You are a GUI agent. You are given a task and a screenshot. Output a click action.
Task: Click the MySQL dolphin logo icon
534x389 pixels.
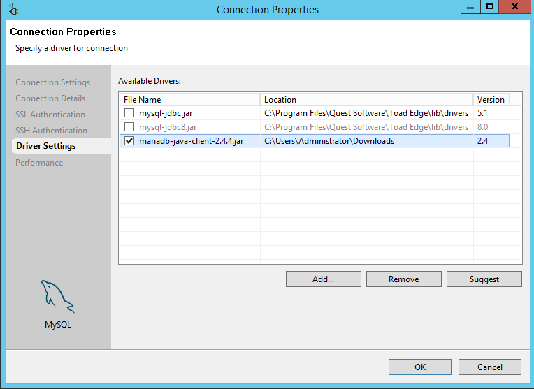point(57,298)
